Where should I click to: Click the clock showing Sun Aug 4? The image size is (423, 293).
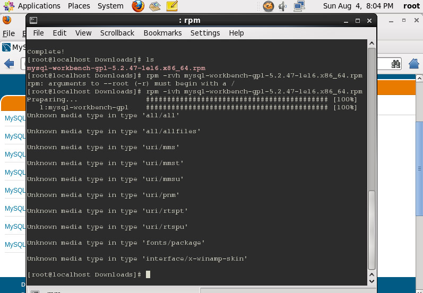[x=358, y=6]
